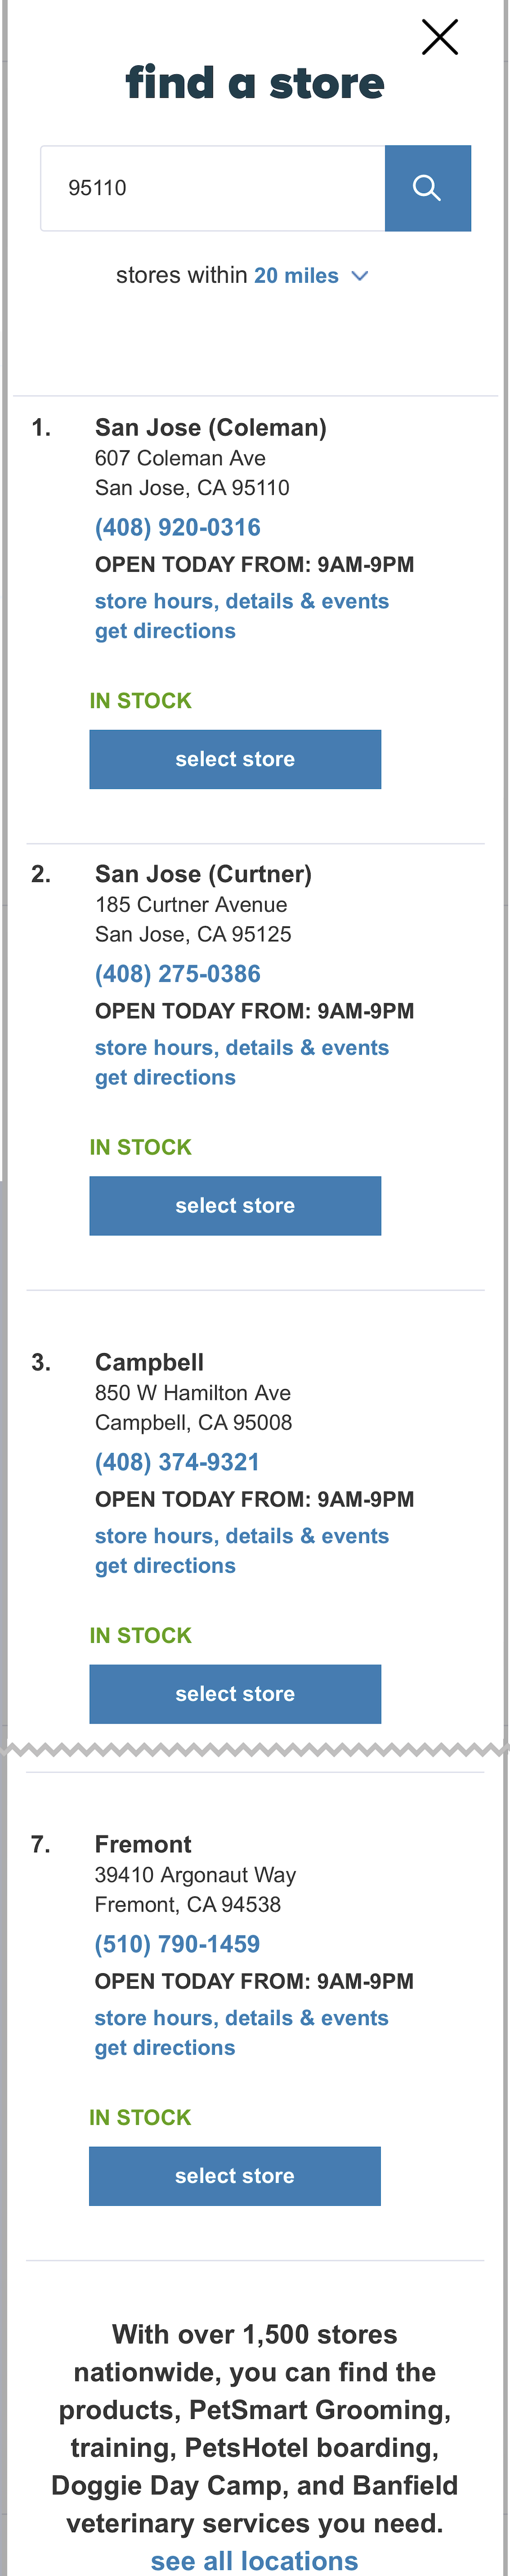This screenshot has width=510, height=2576.
Task: Expand the 20 miles distance dropdown
Action: pos(297,275)
